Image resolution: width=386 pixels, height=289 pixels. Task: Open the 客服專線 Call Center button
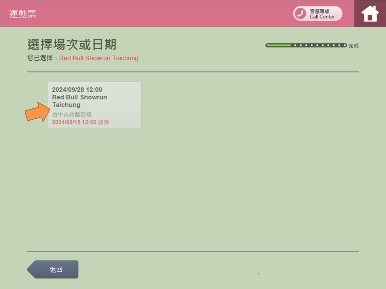[318, 14]
